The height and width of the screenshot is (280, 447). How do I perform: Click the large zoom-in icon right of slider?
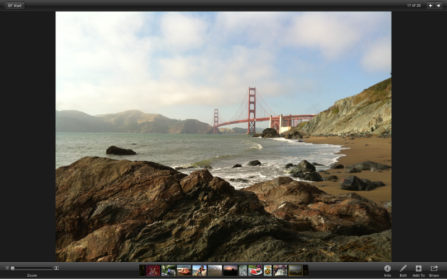56,268
